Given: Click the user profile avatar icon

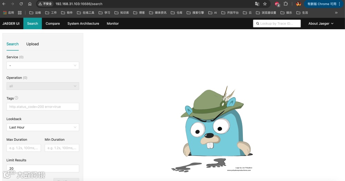Looking at the screenshot, I should coord(298,4).
